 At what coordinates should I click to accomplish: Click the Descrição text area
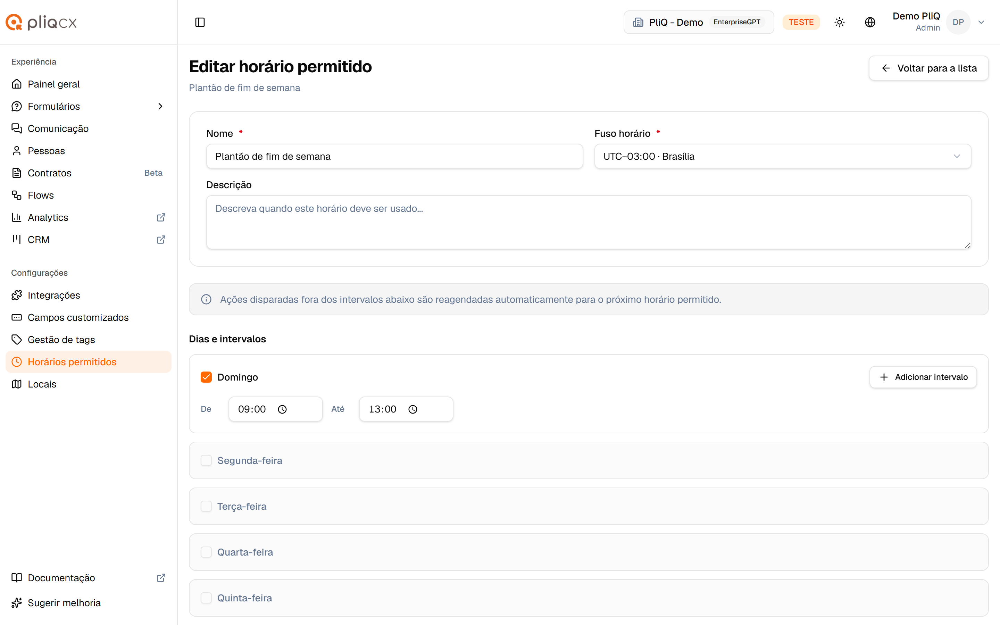[x=589, y=222]
